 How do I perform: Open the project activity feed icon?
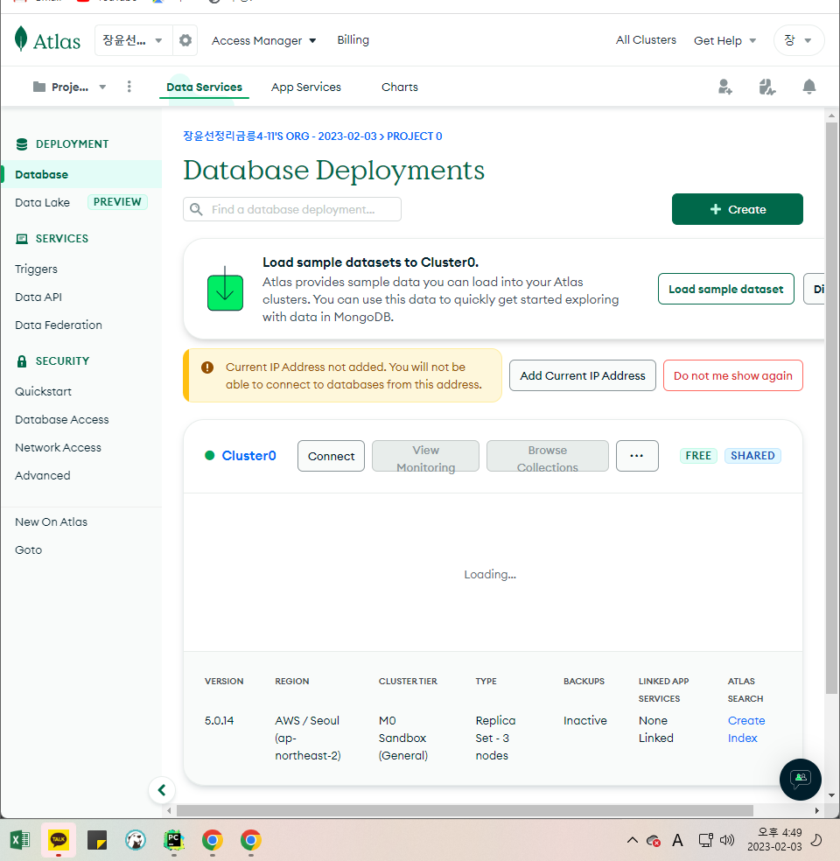pos(767,87)
